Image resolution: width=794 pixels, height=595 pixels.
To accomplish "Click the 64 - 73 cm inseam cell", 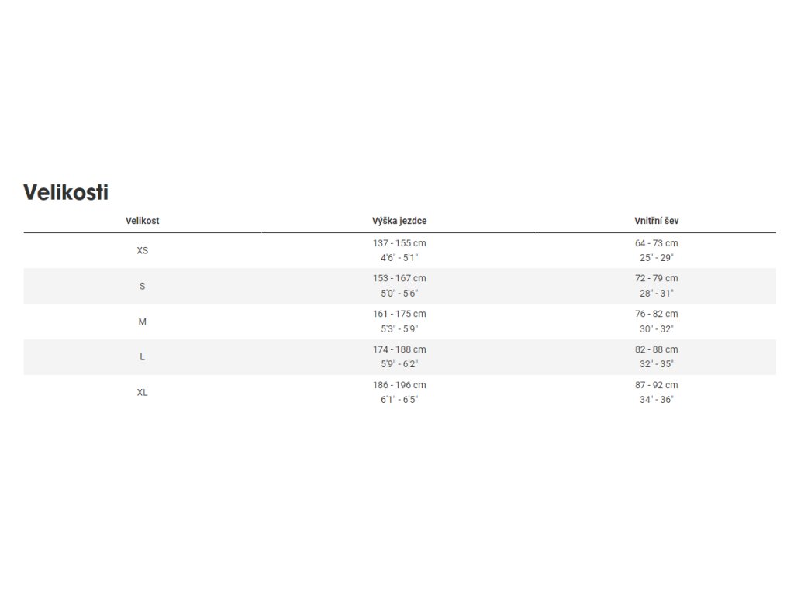I will [x=656, y=250].
